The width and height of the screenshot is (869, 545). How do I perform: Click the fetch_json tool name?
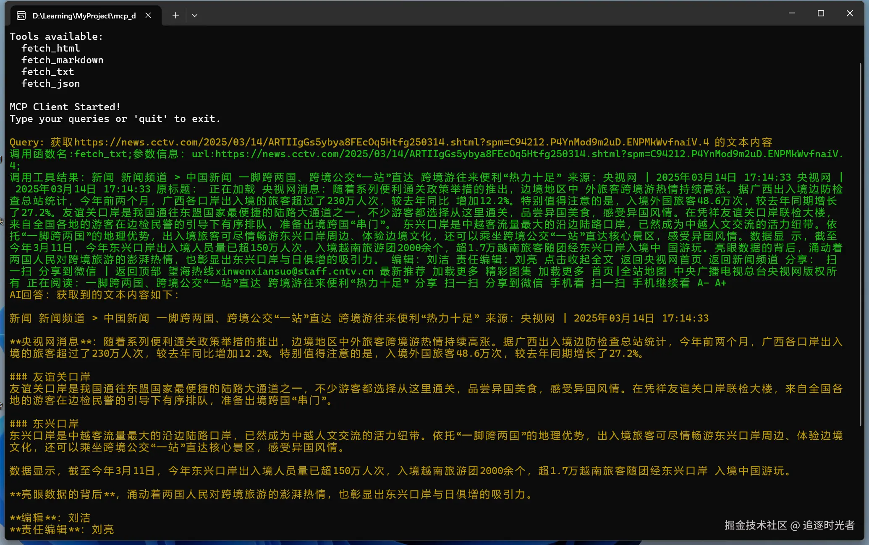[50, 84]
